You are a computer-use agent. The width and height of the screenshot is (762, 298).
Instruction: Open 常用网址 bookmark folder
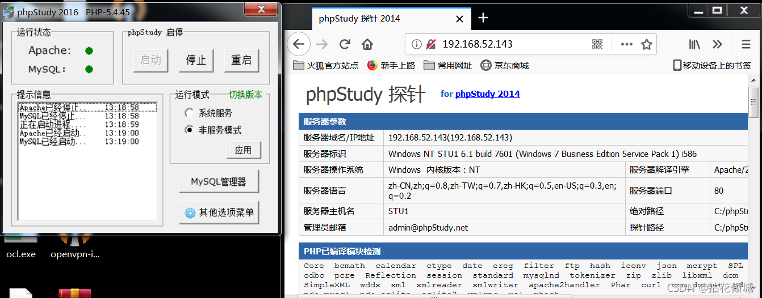point(447,65)
